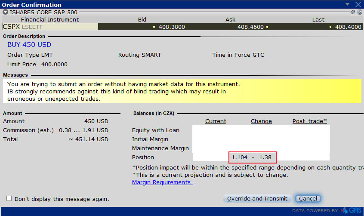Click the Time in Force GTC text
This screenshot has height=216, width=364.
click(x=238, y=55)
